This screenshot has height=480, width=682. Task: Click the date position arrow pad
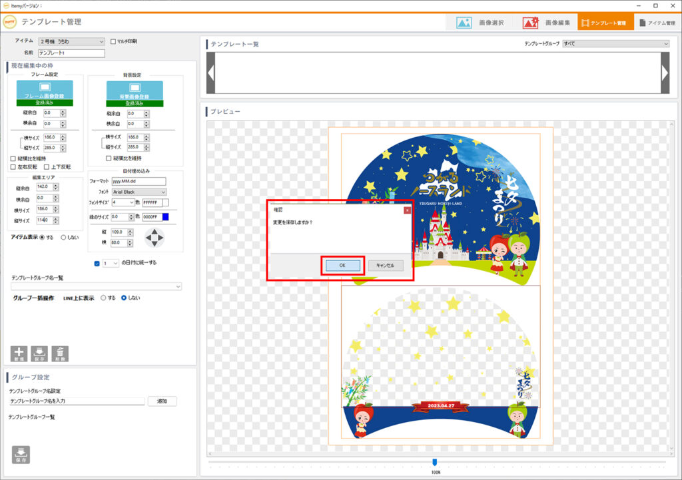[154, 238]
